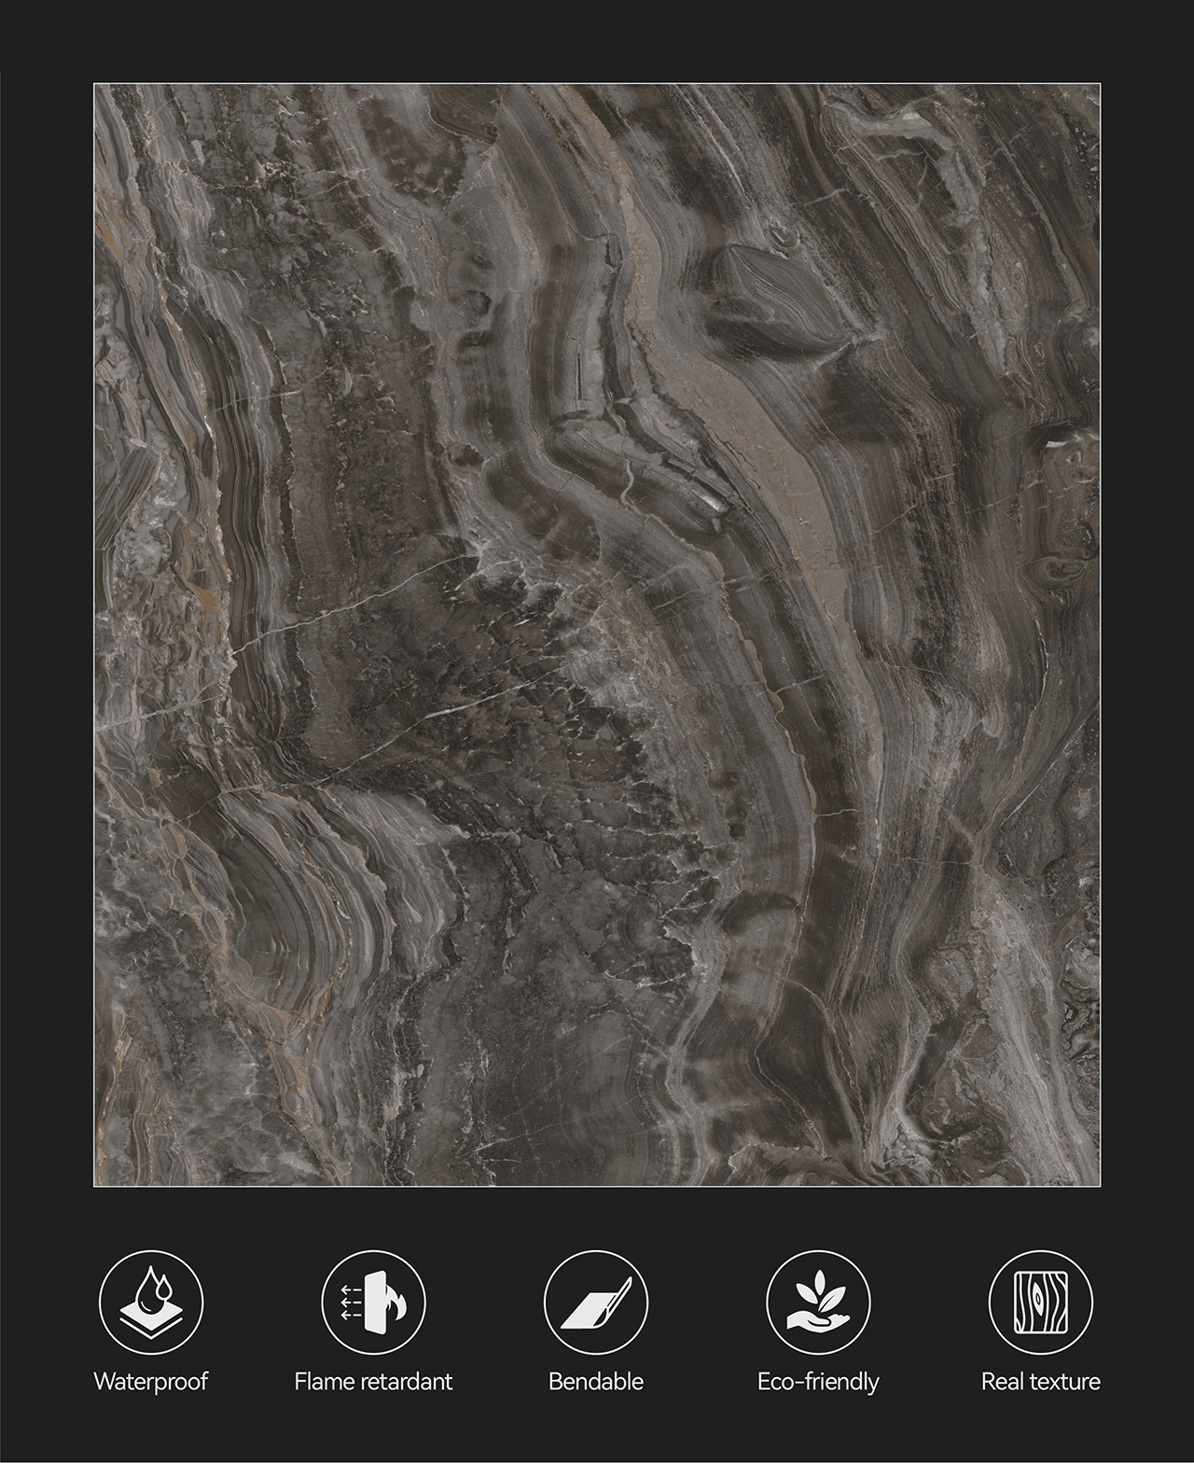This screenshot has height=1463, width=1194.
Task: Select the Flame retardant circular icon
Action: click(373, 1302)
